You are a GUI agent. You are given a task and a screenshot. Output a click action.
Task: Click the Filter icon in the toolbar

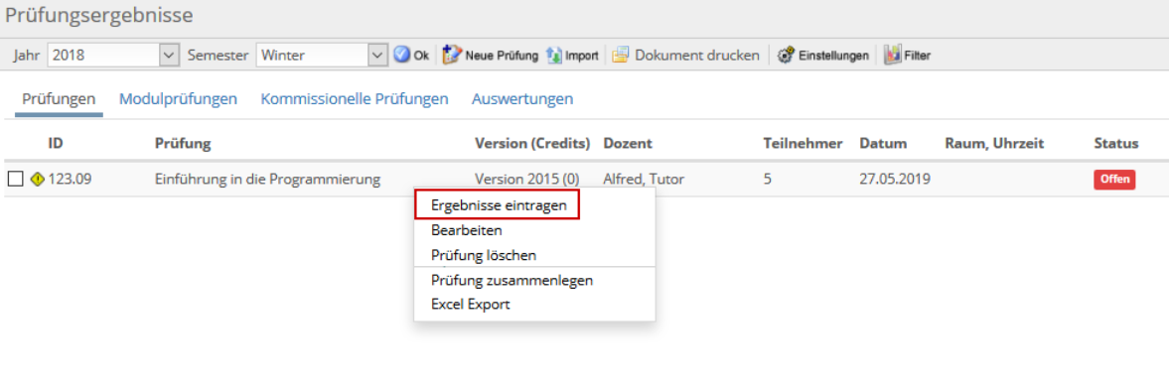click(x=893, y=56)
